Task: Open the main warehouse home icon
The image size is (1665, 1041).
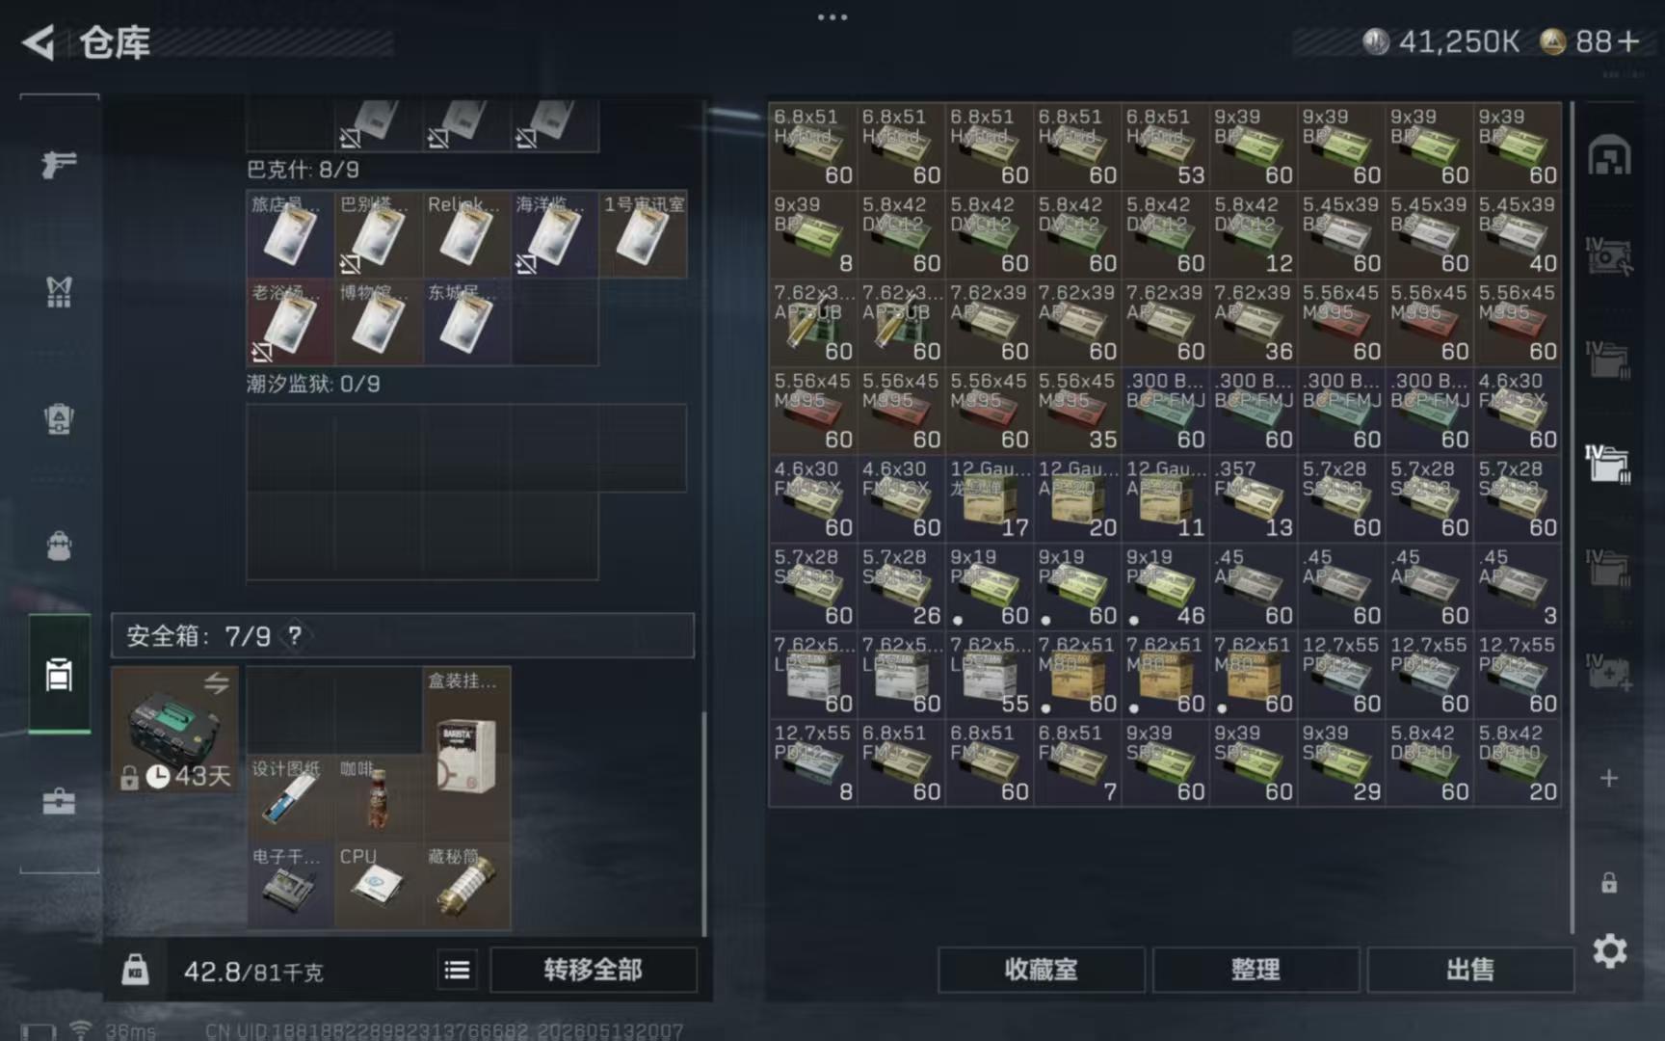Action: (1609, 156)
